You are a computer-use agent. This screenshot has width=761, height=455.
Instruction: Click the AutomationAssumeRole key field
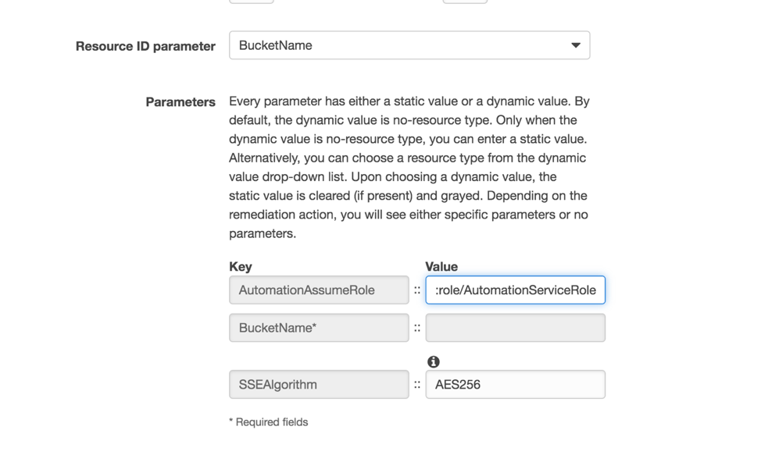pyautogui.click(x=319, y=290)
